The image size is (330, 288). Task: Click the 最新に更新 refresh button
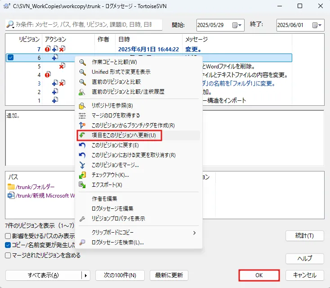169,275
